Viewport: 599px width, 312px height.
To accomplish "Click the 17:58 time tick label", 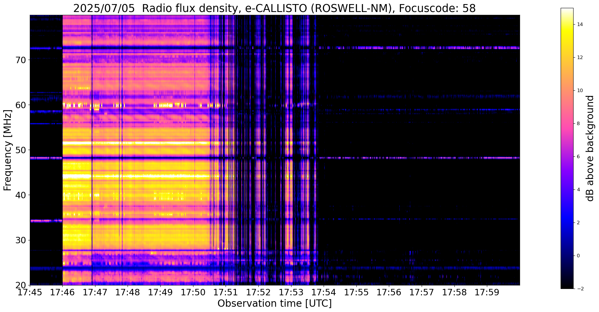I will [x=454, y=292].
